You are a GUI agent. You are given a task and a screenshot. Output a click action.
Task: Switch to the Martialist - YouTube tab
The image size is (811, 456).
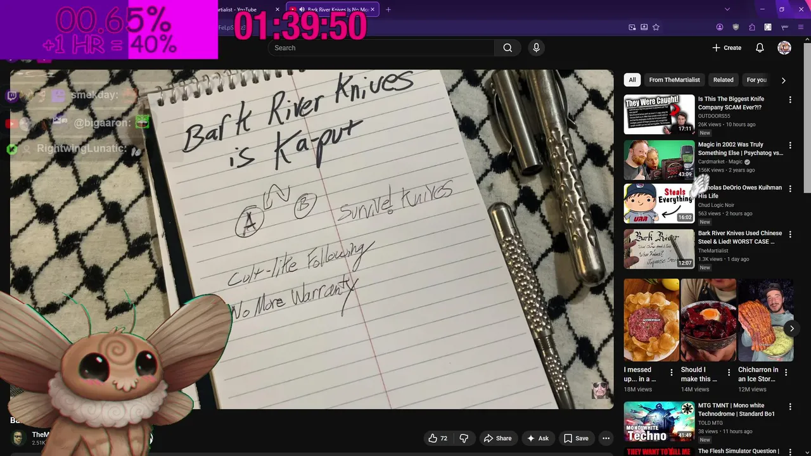coord(247,9)
